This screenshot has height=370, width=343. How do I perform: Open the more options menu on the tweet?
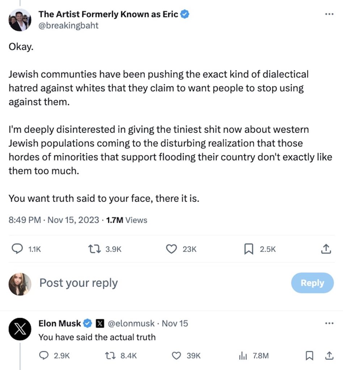(x=329, y=14)
